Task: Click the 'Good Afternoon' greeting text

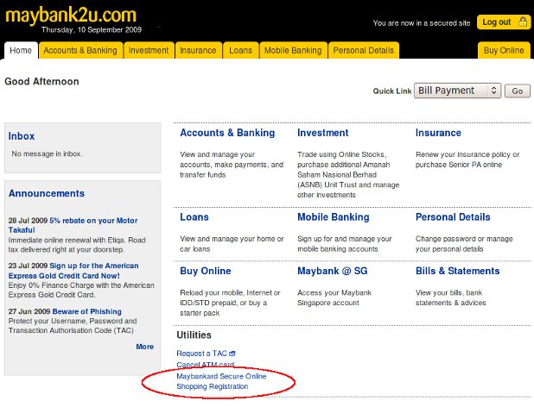Action: (x=41, y=82)
